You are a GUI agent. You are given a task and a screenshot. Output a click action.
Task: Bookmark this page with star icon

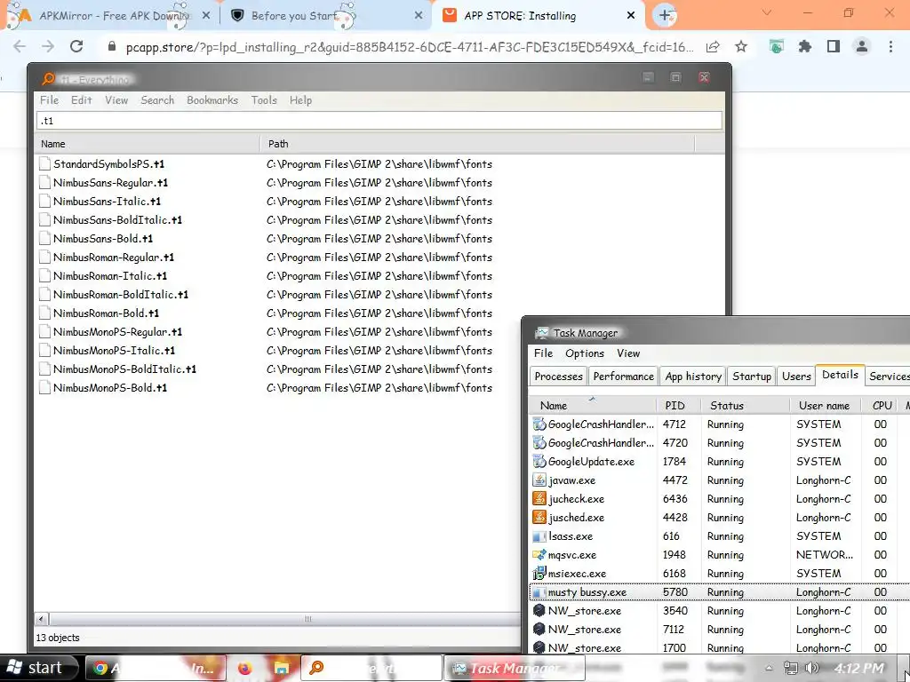tap(741, 46)
